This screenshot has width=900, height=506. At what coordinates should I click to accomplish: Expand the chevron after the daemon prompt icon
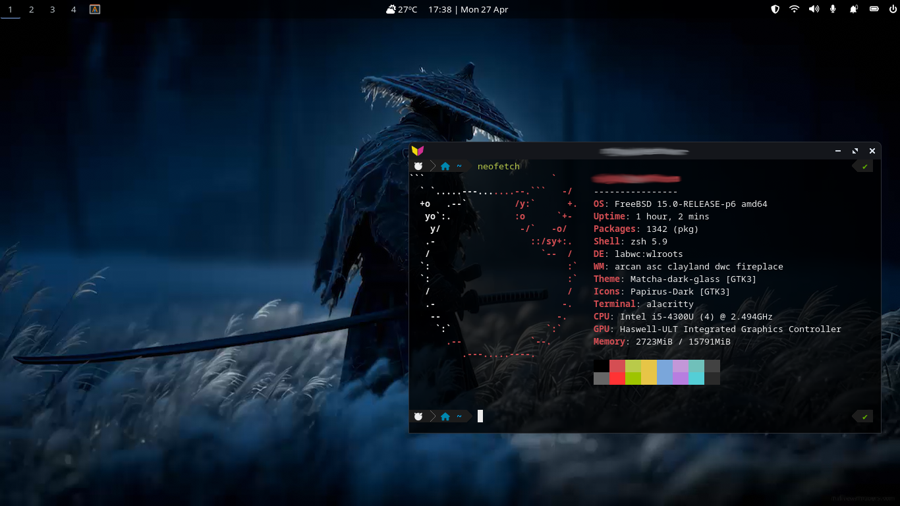(x=432, y=166)
